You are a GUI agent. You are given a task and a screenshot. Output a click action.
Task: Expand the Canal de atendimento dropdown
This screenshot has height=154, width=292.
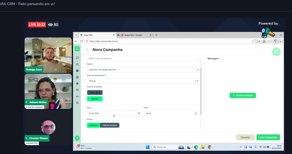tap(143, 81)
